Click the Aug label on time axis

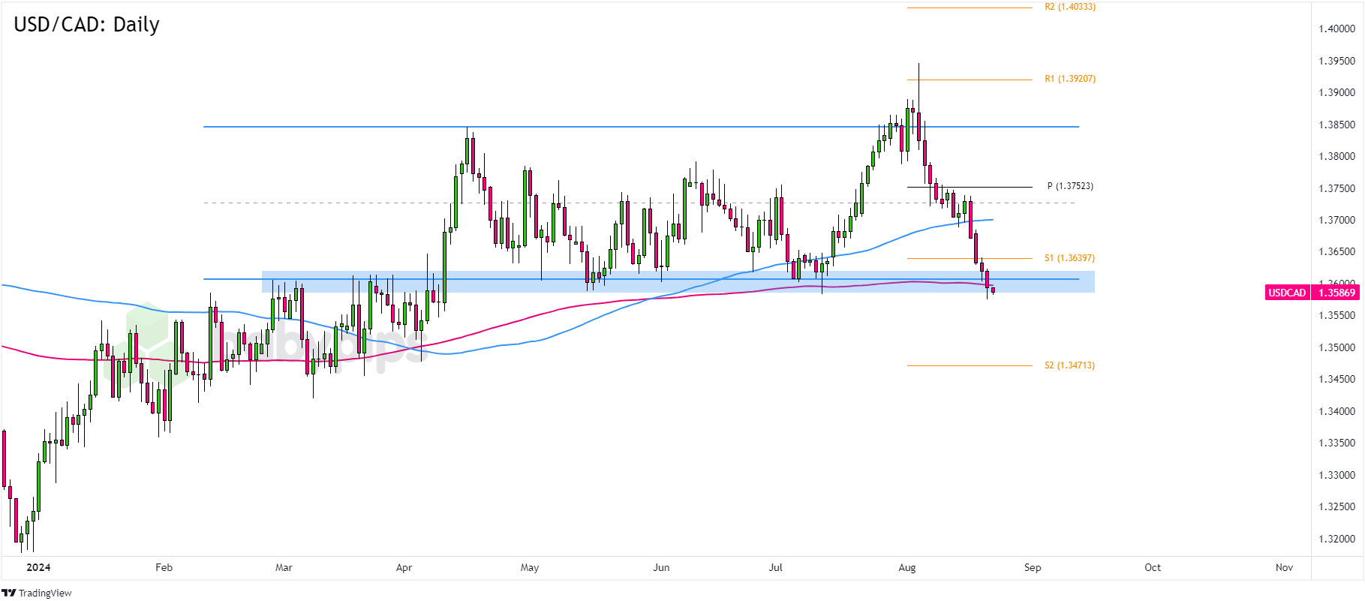tap(906, 567)
